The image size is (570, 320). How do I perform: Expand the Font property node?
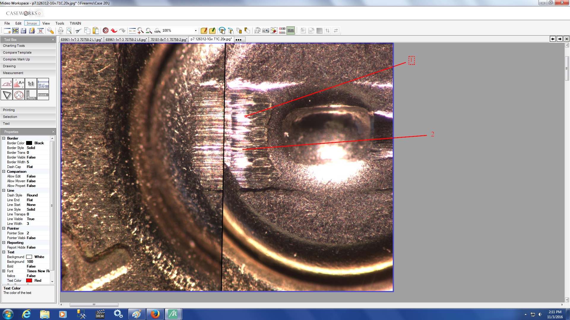[x=4, y=271]
